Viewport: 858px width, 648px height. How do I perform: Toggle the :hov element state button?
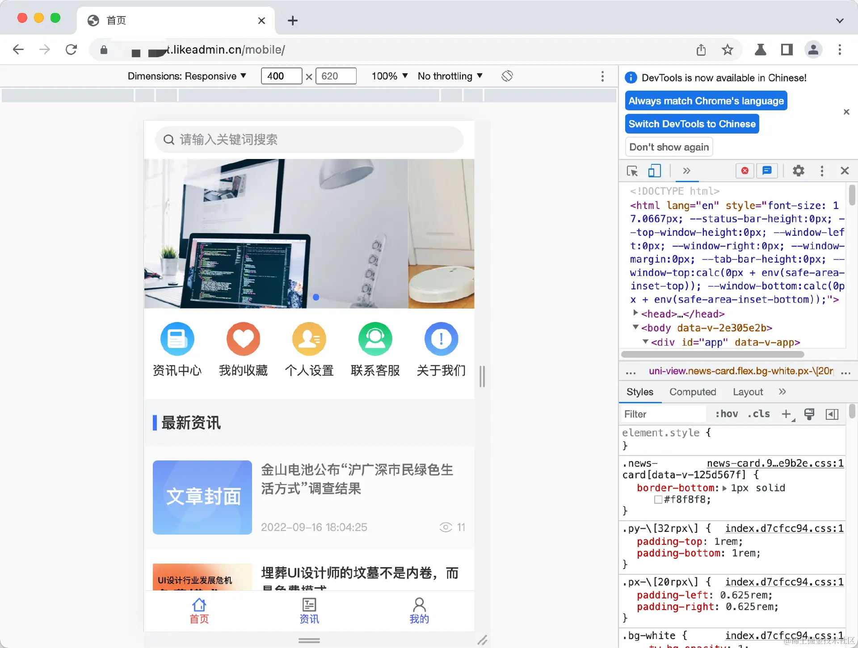(x=726, y=414)
